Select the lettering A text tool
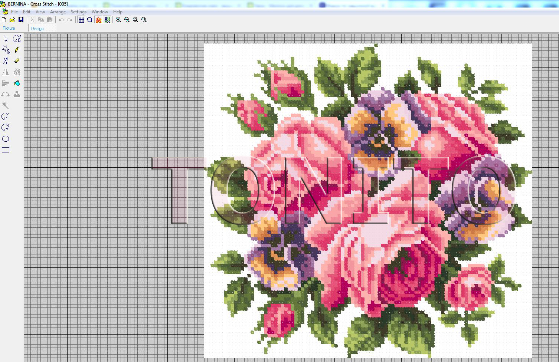Image resolution: width=559 pixels, height=362 pixels. (6, 61)
